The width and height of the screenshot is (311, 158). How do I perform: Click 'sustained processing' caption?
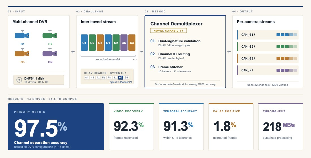(x=277, y=138)
